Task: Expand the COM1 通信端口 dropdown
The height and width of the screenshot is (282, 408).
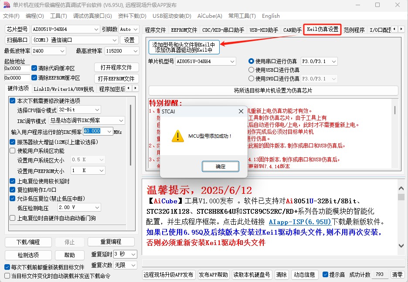Action: 115,40
